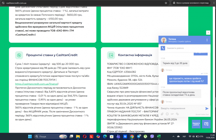
Task: Click the blue Замовити дзвінок floating button
Action: (x=196, y=124)
